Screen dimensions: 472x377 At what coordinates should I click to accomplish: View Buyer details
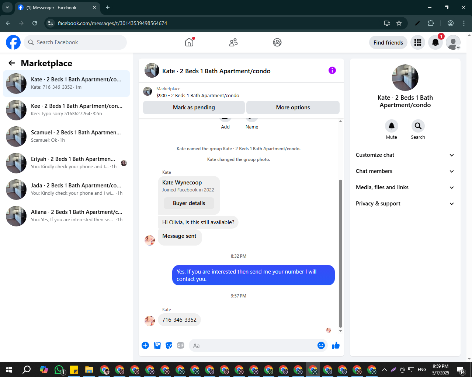tap(189, 203)
